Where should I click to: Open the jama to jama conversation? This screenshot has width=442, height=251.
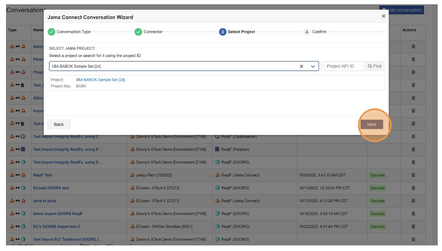tap(45, 201)
